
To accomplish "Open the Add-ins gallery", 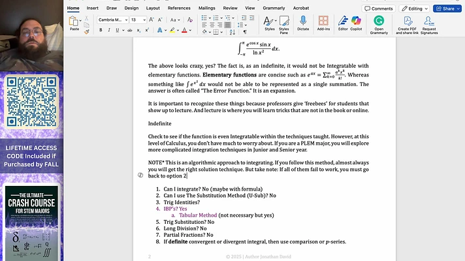I will coord(323,23).
